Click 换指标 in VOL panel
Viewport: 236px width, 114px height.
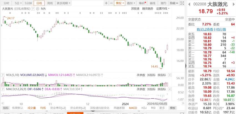(x=162, y=75)
